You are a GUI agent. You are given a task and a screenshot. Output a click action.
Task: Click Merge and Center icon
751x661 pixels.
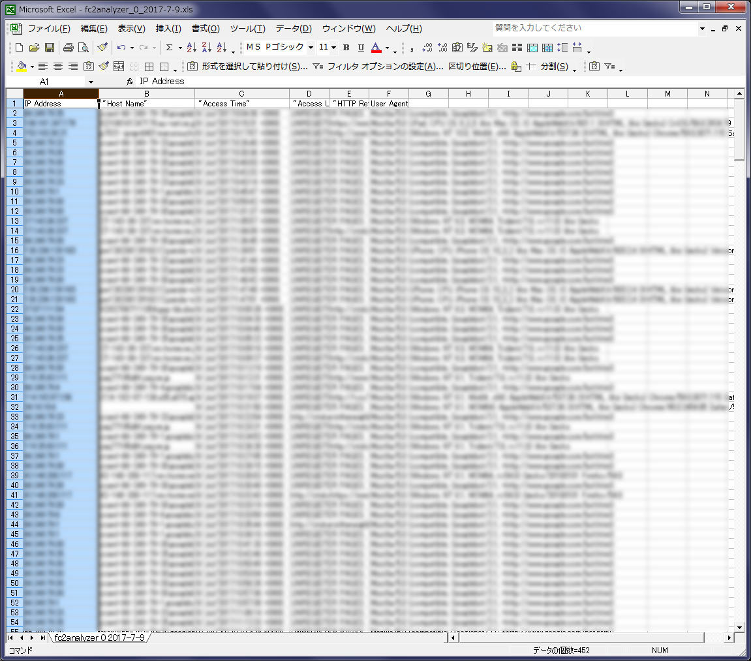(119, 67)
